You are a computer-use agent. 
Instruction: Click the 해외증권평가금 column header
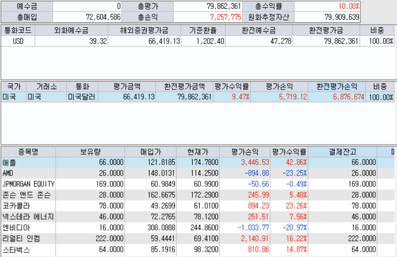[x=144, y=30]
